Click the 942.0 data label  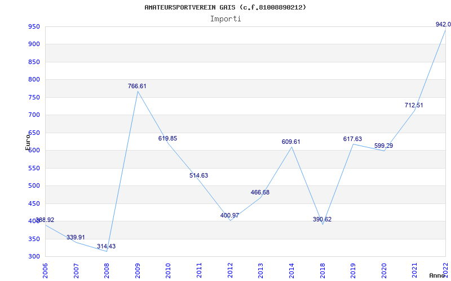pyautogui.click(x=443, y=24)
